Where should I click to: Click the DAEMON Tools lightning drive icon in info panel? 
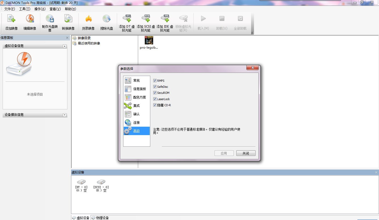tap(19, 64)
